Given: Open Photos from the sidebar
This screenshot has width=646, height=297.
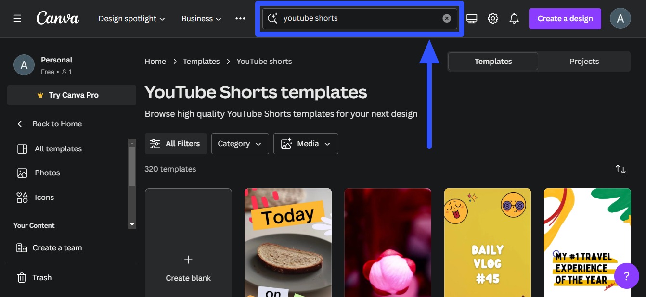Looking at the screenshot, I should [47, 173].
